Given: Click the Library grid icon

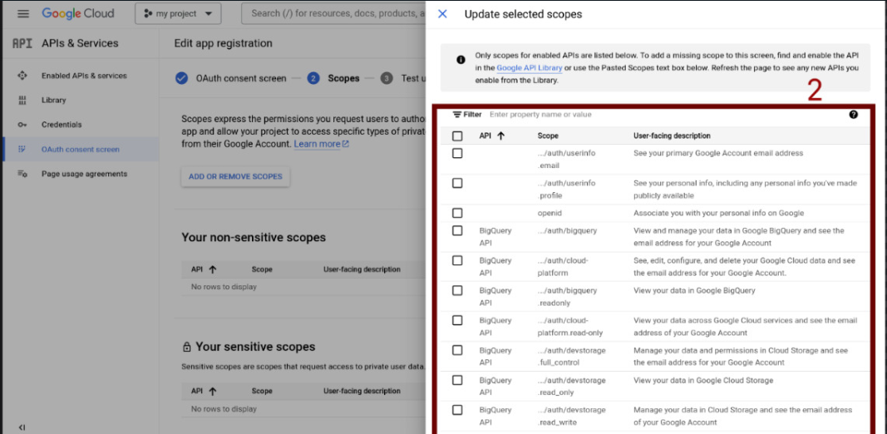Looking at the screenshot, I should point(22,100).
